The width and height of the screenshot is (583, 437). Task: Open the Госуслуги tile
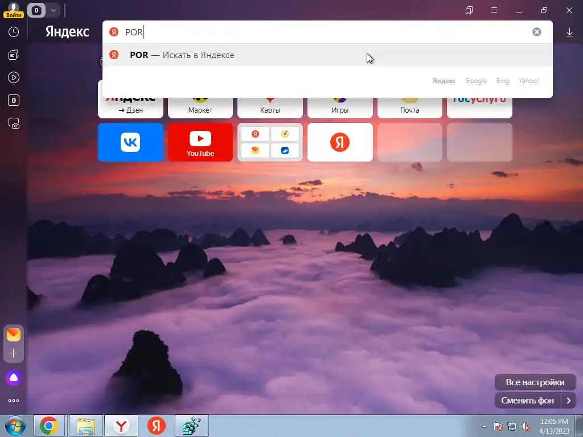click(x=479, y=107)
